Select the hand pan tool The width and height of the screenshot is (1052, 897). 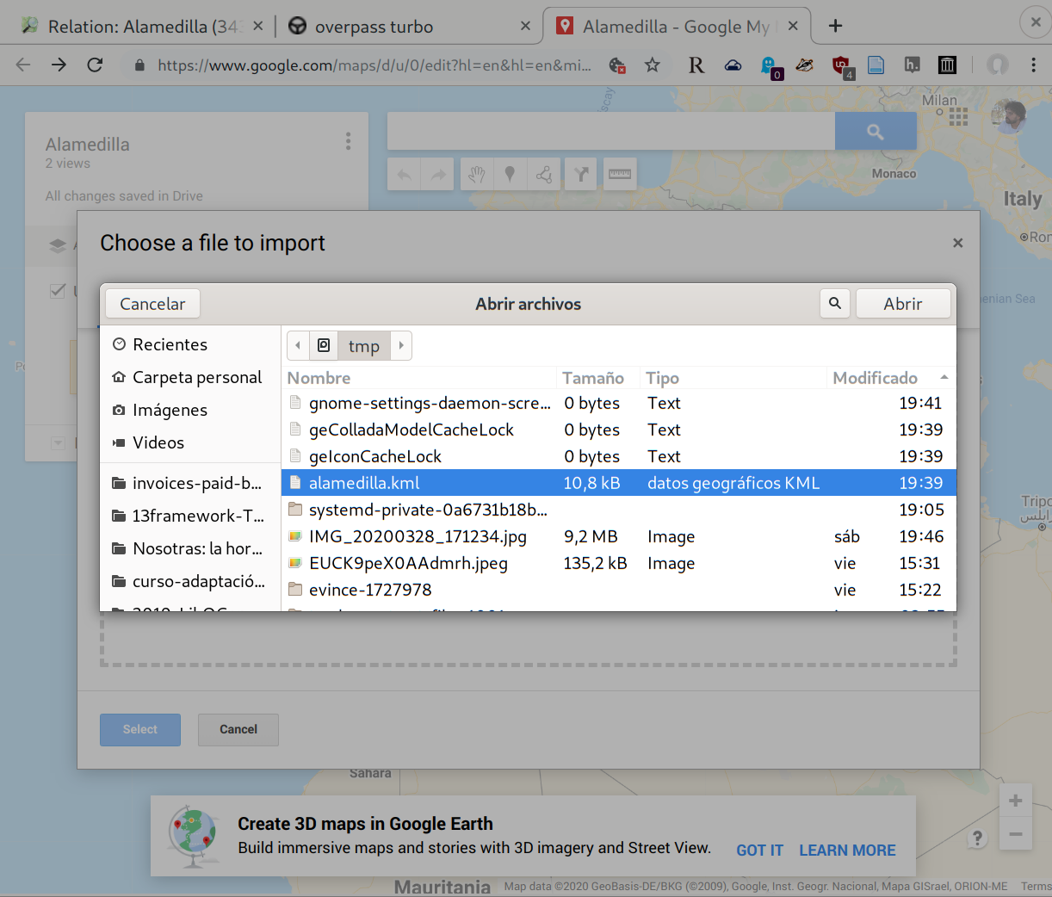(x=477, y=175)
